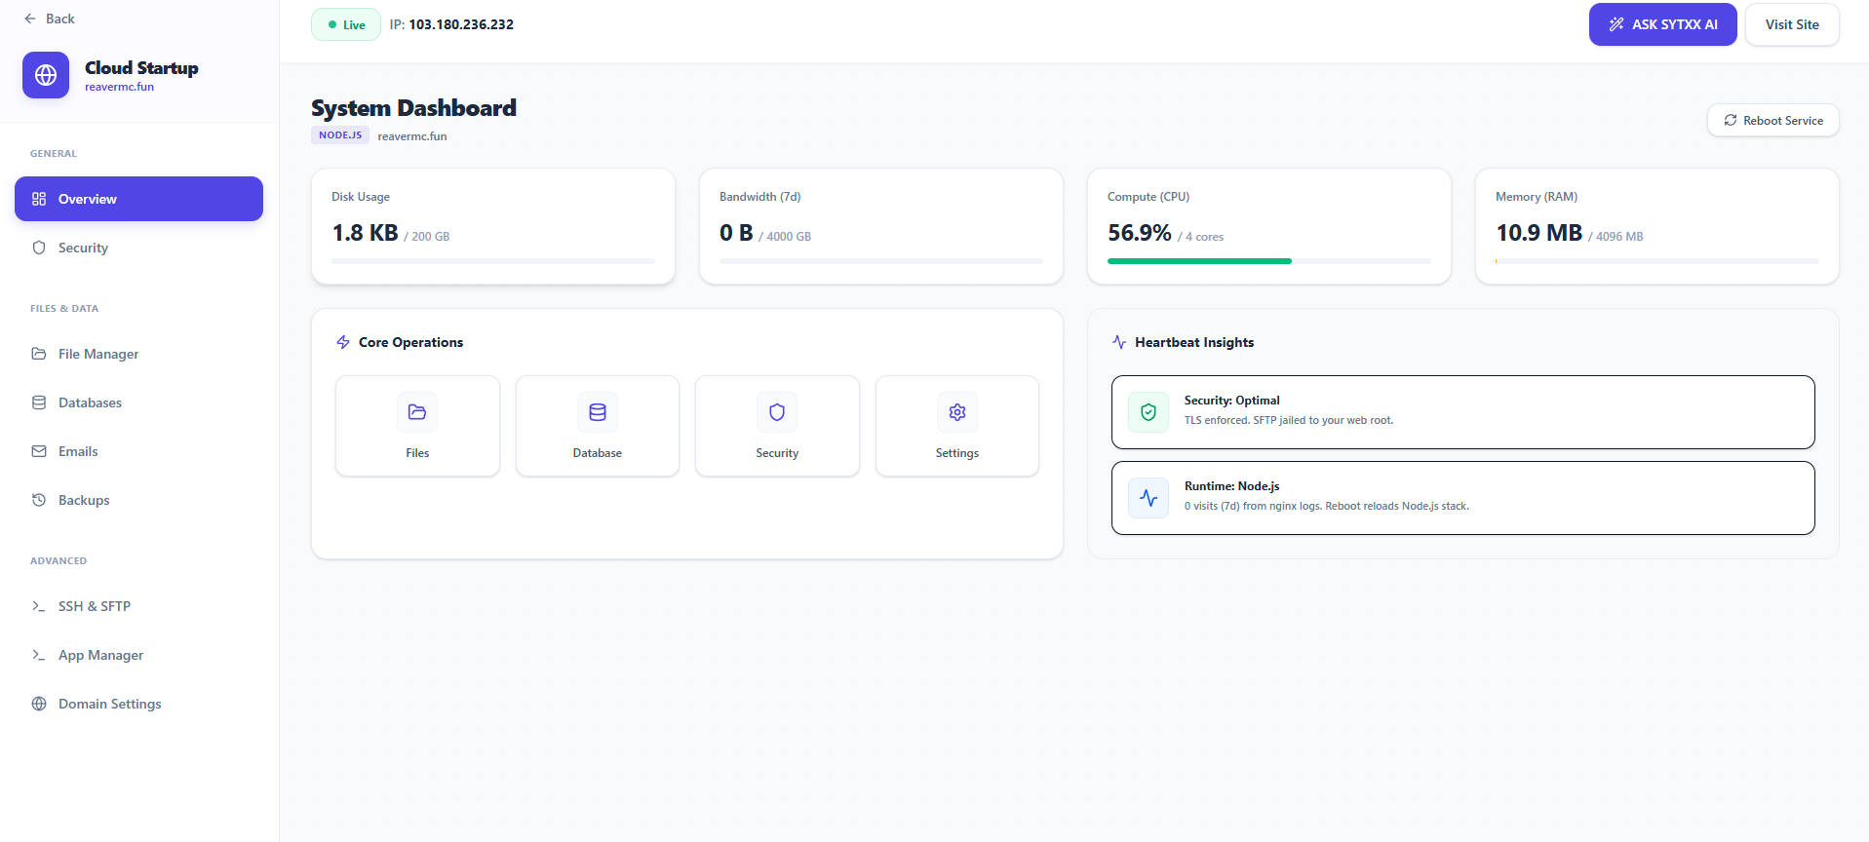Click the Database icon in Core Operations
Screen dimensions: 1869x842
[x=598, y=412]
